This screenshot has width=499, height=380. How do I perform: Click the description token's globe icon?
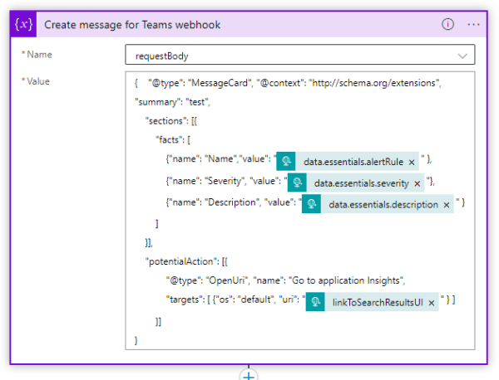[x=311, y=204]
